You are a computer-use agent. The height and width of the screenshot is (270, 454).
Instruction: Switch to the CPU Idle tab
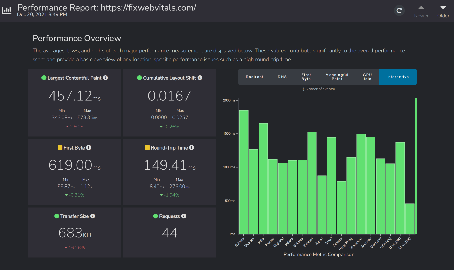point(367,77)
